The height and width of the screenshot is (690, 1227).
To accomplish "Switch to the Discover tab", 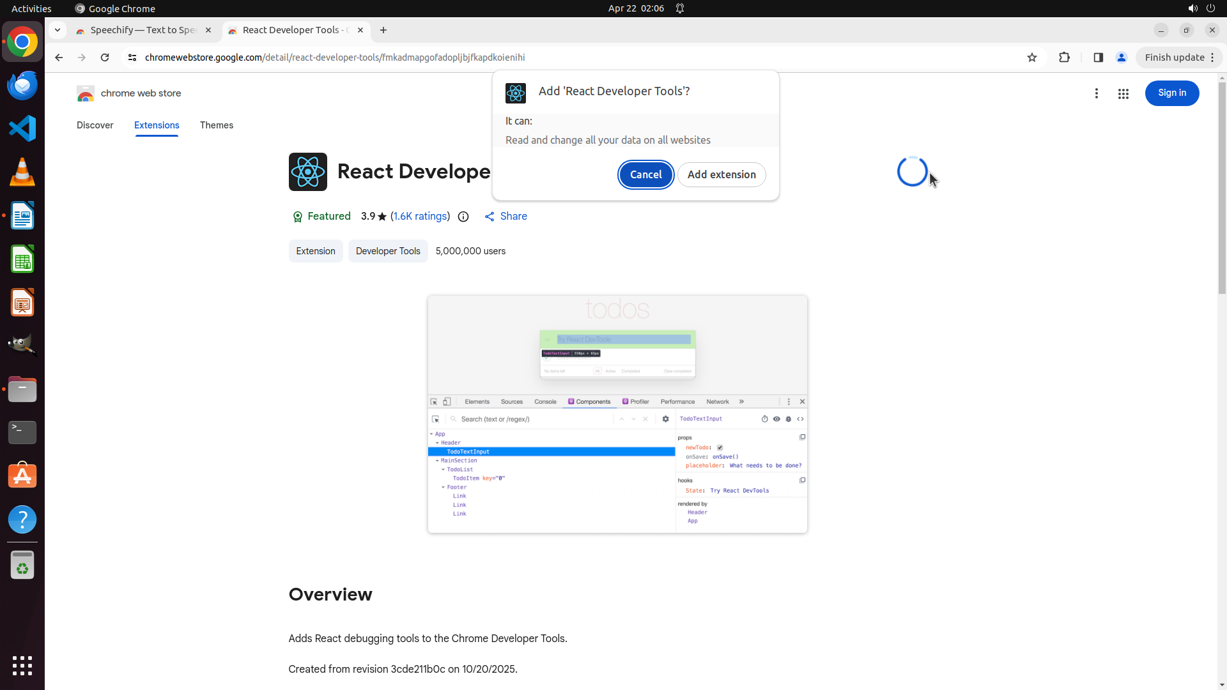I will [95, 125].
